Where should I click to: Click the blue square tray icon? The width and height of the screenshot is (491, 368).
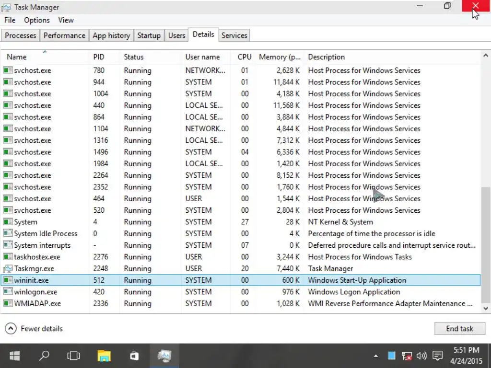pyautogui.click(x=391, y=356)
